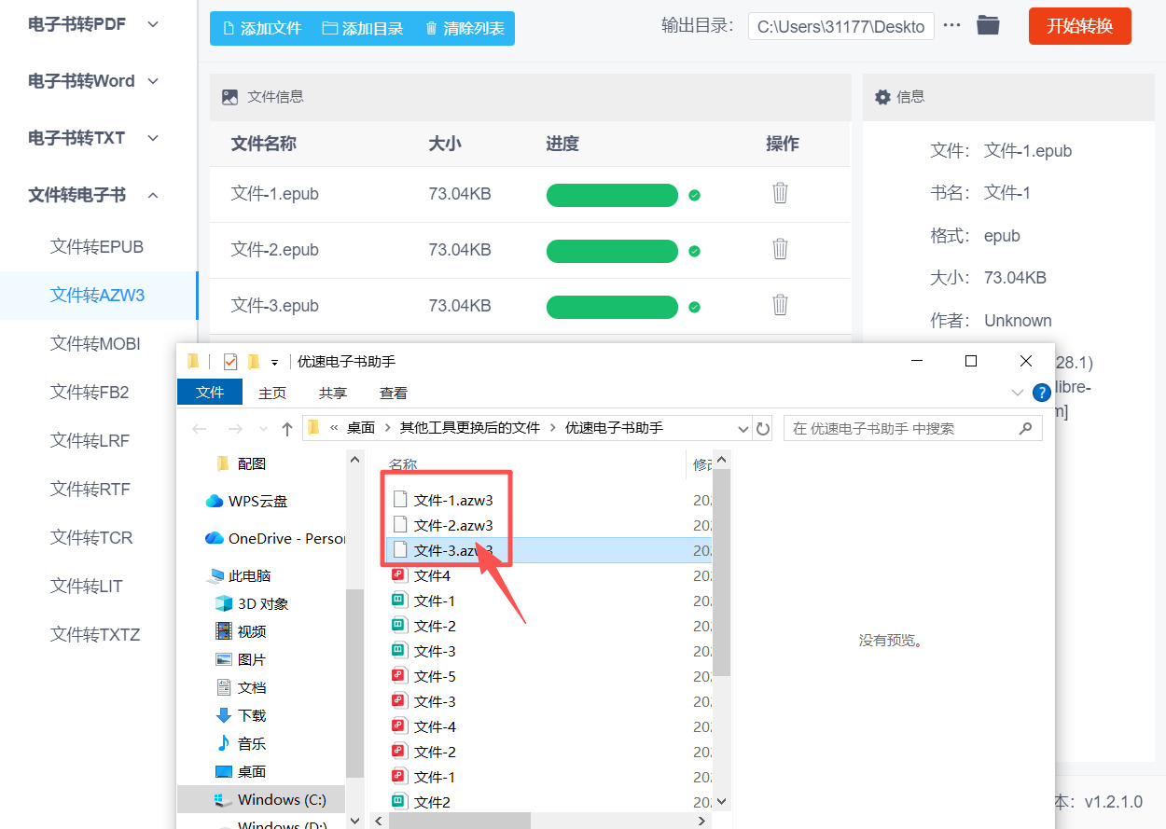Select 文件转TXTZ in the sidebar
Screen dimensions: 1166x829
(x=95, y=635)
